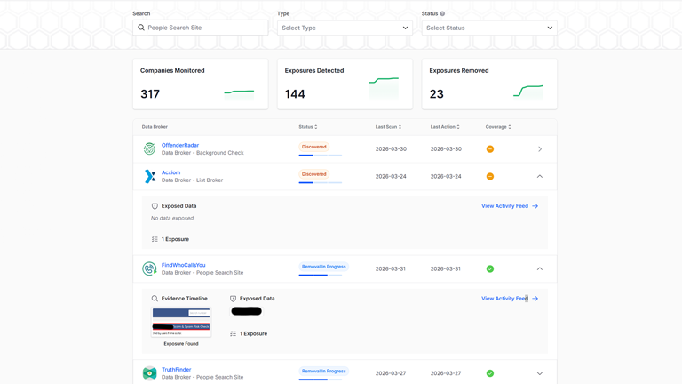This screenshot has height=384, width=682.
Task: Click the FindWhoCallsYou broker logo icon
Action: pos(149,268)
